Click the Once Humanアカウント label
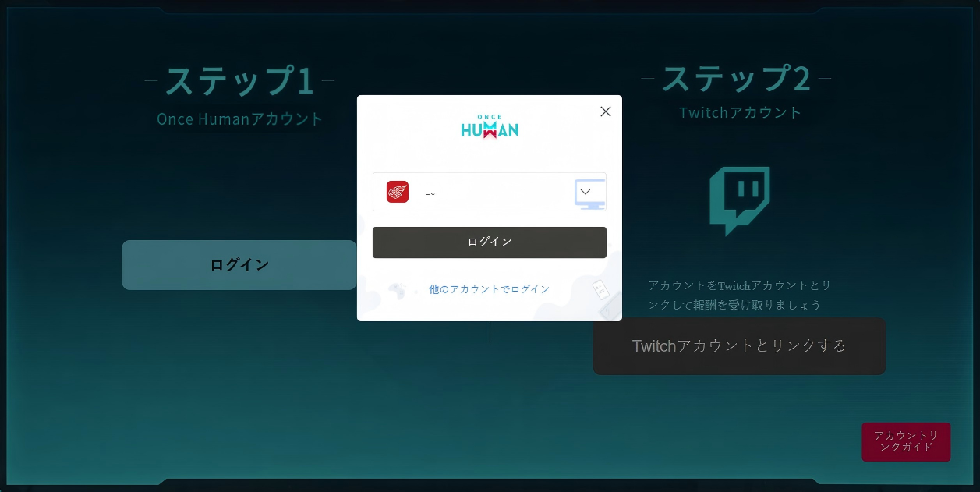980x492 pixels. point(240,119)
